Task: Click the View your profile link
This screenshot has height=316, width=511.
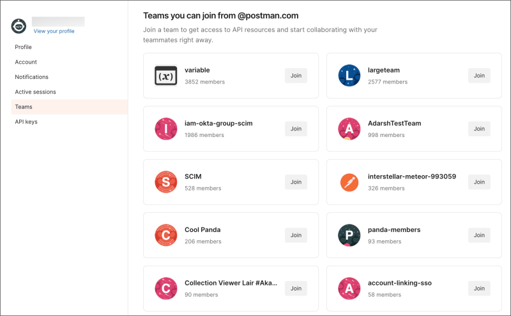Action: pyautogui.click(x=54, y=31)
